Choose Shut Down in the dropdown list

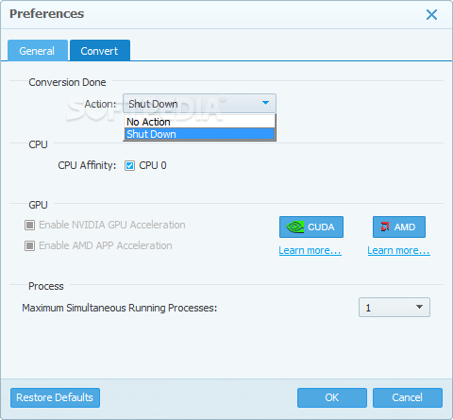pos(199,134)
